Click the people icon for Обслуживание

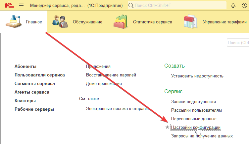point(60,22)
